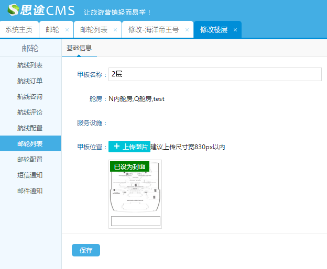Open the 邮轮列表 tab in the top bar

click(94, 30)
